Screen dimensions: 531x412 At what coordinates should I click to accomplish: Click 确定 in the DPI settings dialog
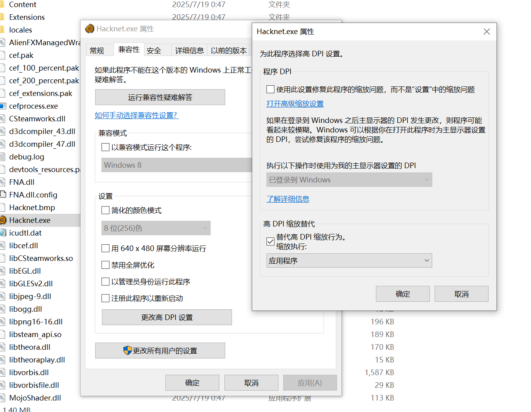point(403,294)
